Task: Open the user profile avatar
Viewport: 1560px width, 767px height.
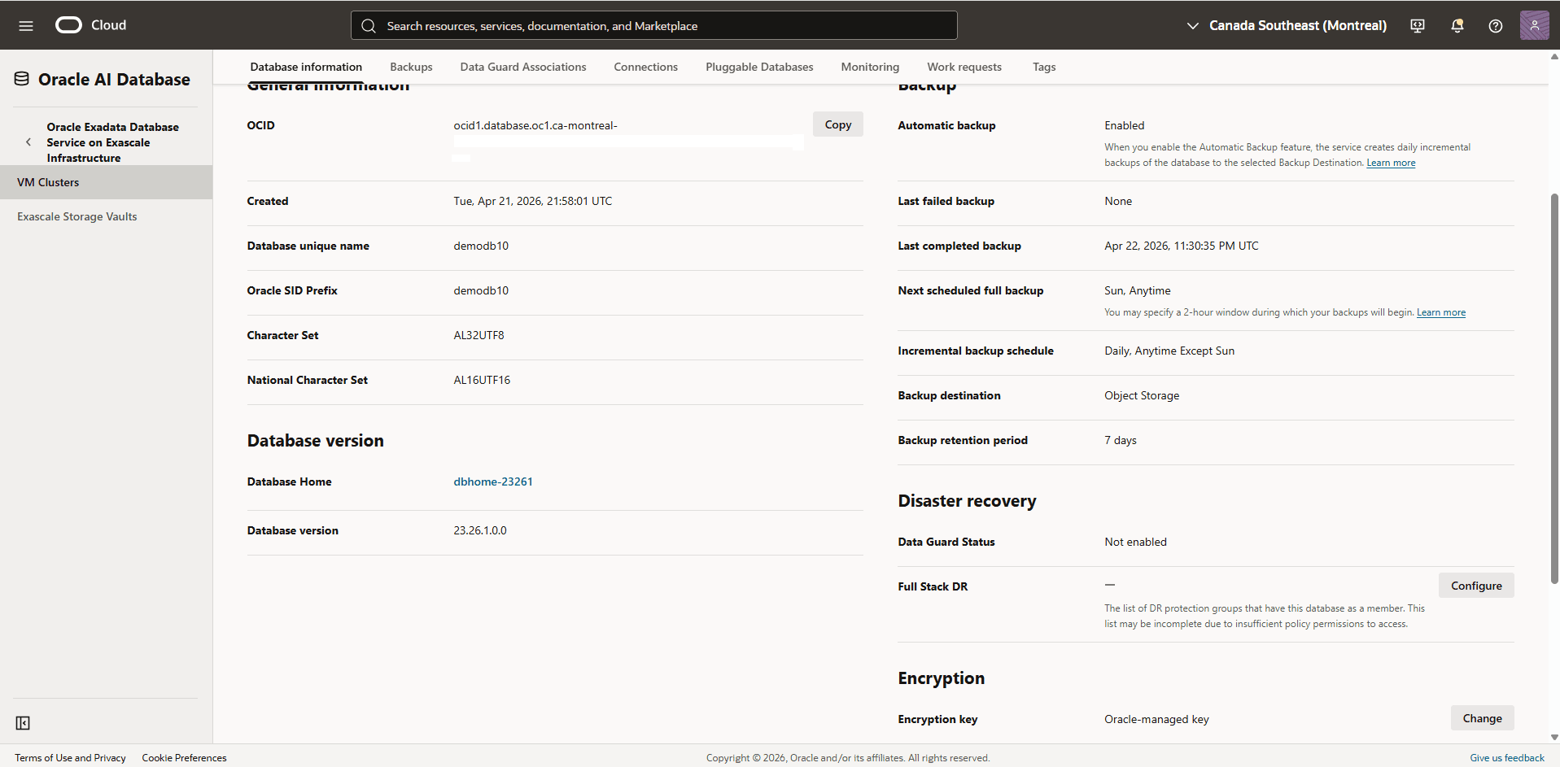Action: (1534, 25)
